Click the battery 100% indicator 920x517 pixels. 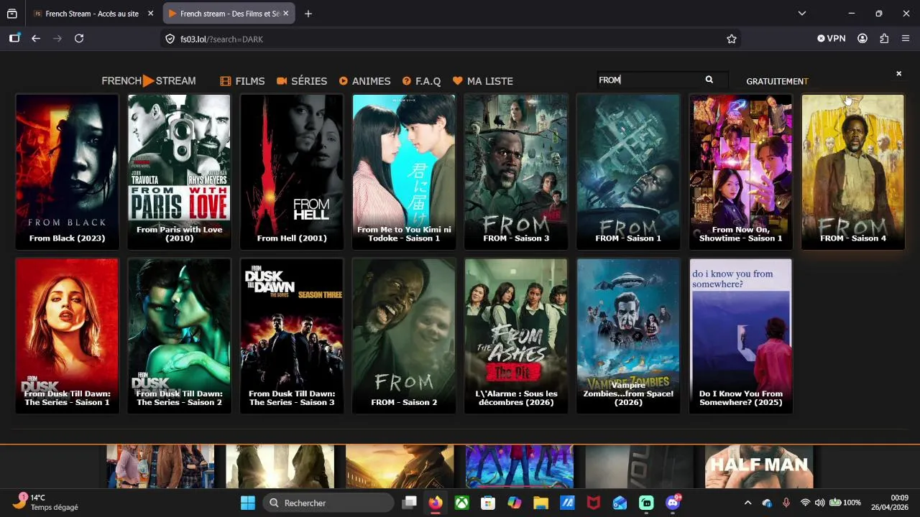(845, 503)
